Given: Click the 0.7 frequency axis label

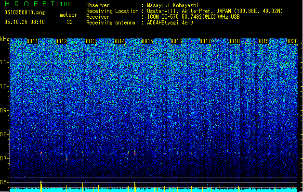Looking at the screenshot, I should tap(4, 158).
